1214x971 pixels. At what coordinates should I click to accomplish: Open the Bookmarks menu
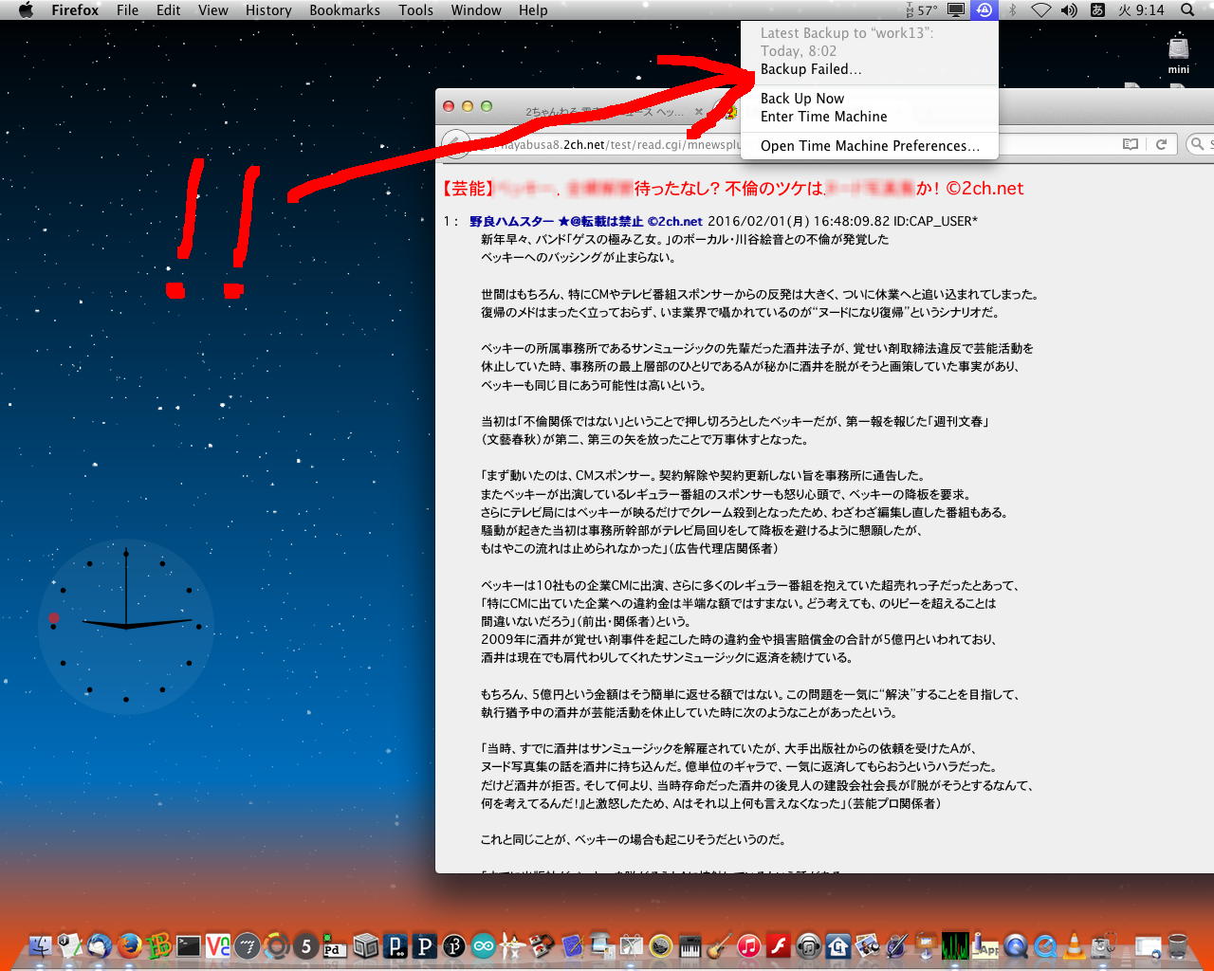pos(344,9)
